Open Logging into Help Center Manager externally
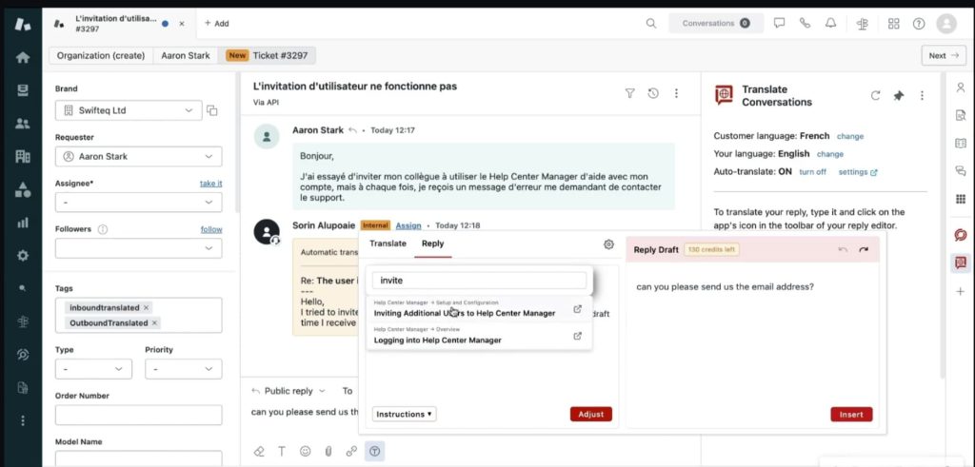975x467 pixels. tap(577, 336)
